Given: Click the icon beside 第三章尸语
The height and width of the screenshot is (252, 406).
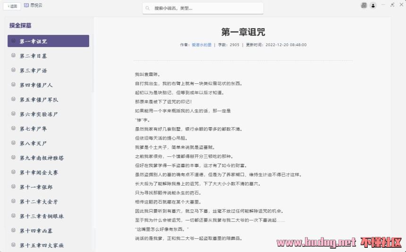Looking at the screenshot, I should click(14, 70).
